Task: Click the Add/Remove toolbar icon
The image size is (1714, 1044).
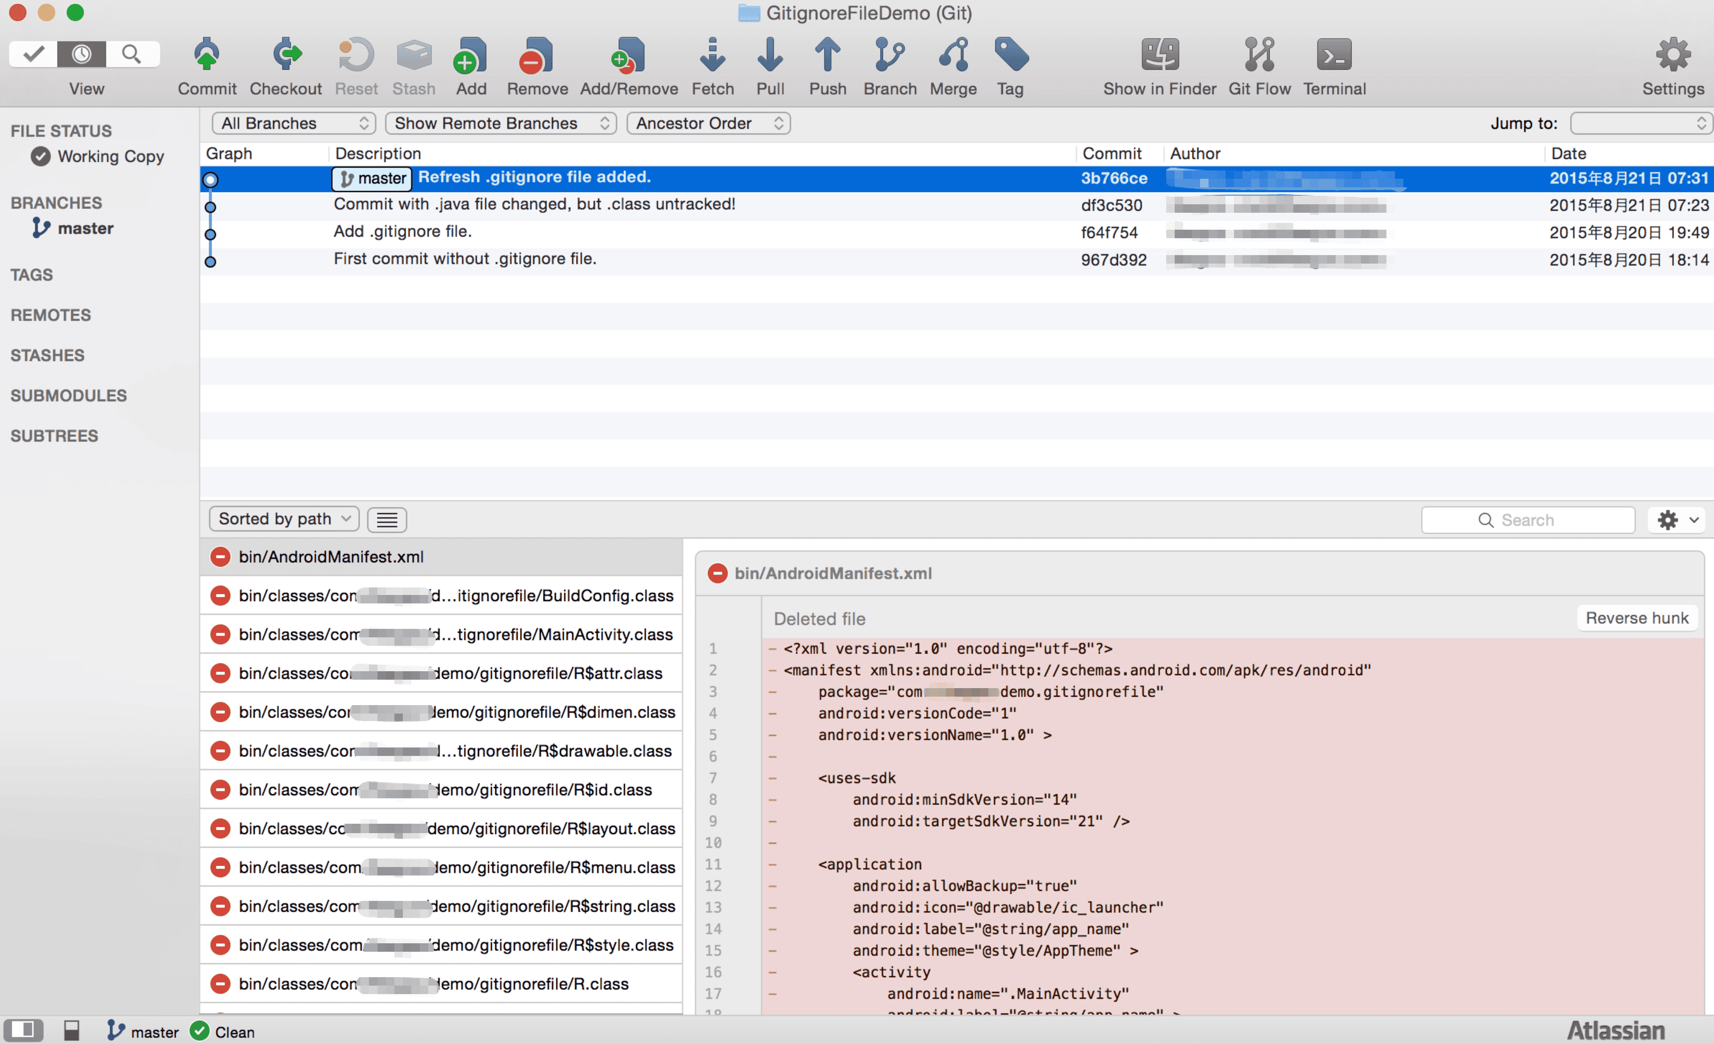Action: click(x=629, y=55)
